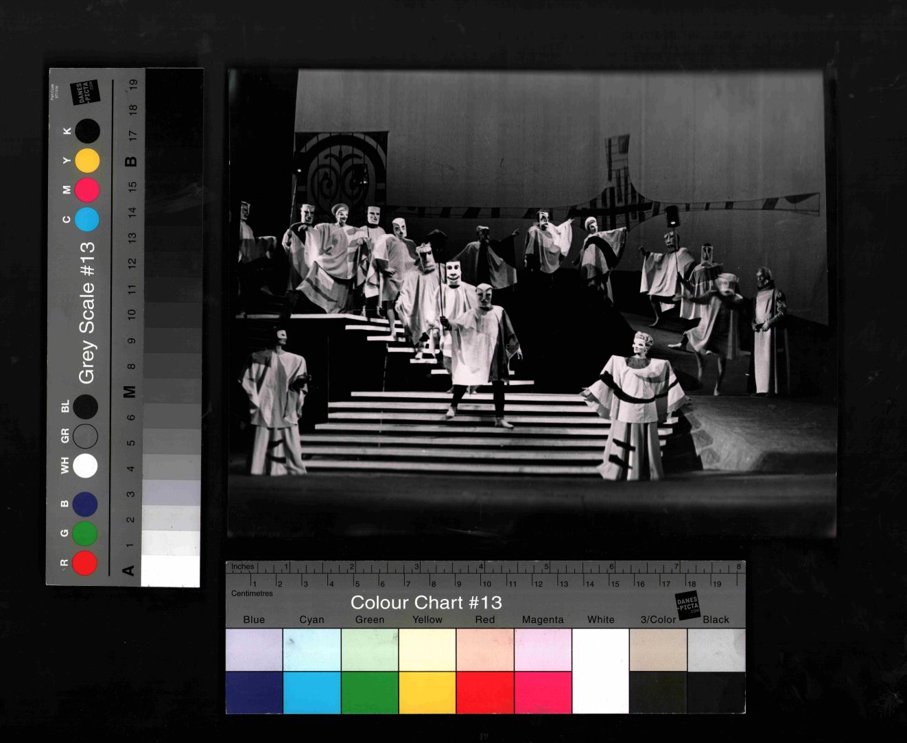Image resolution: width=907 pixels, height=743 pixels.
Task: Click the cyan C circle on grey scale card
Action: 87,220
